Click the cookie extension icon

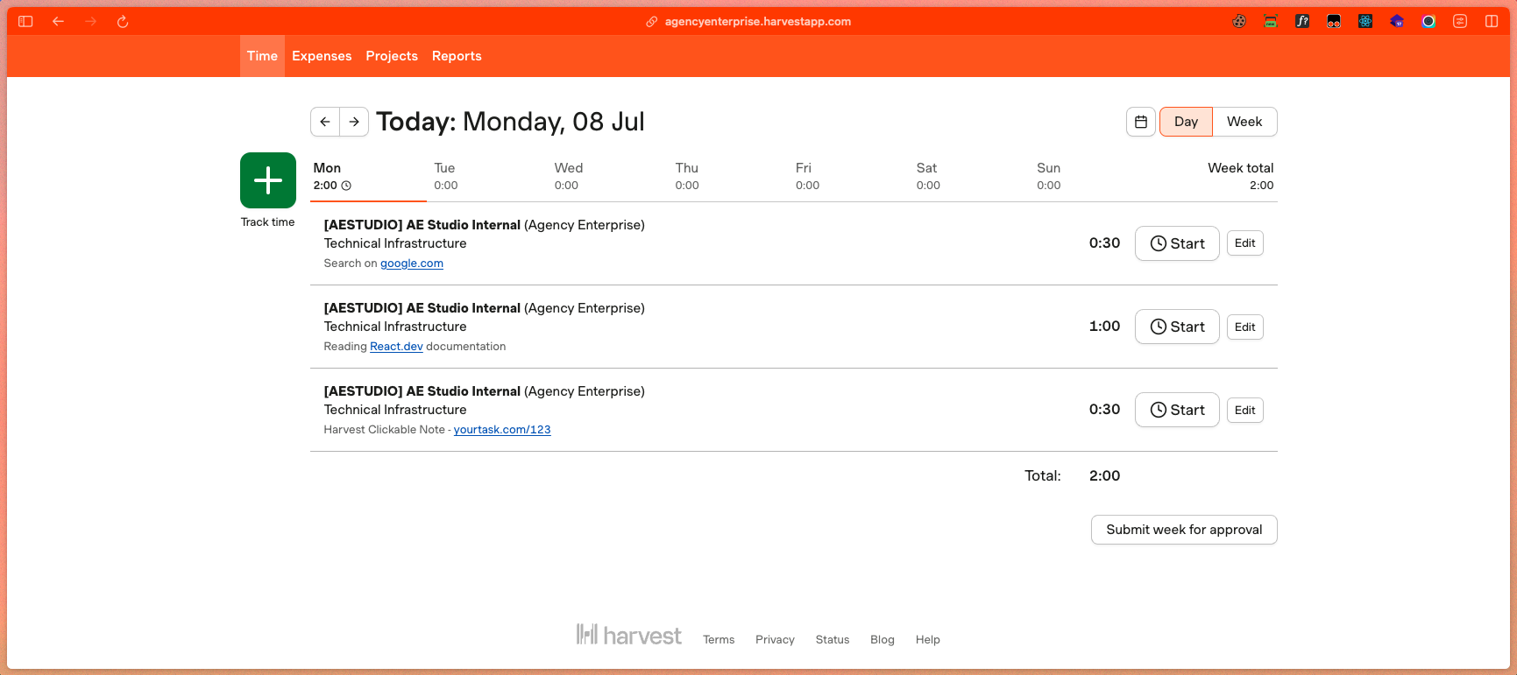1239,22
